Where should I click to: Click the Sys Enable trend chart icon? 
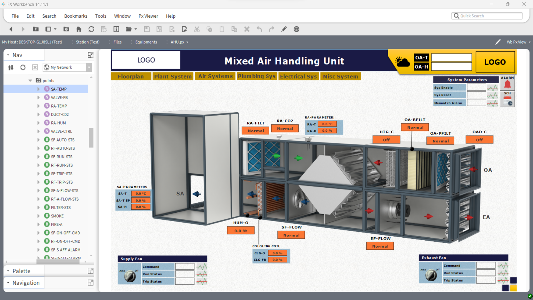[x=492, y=88]
